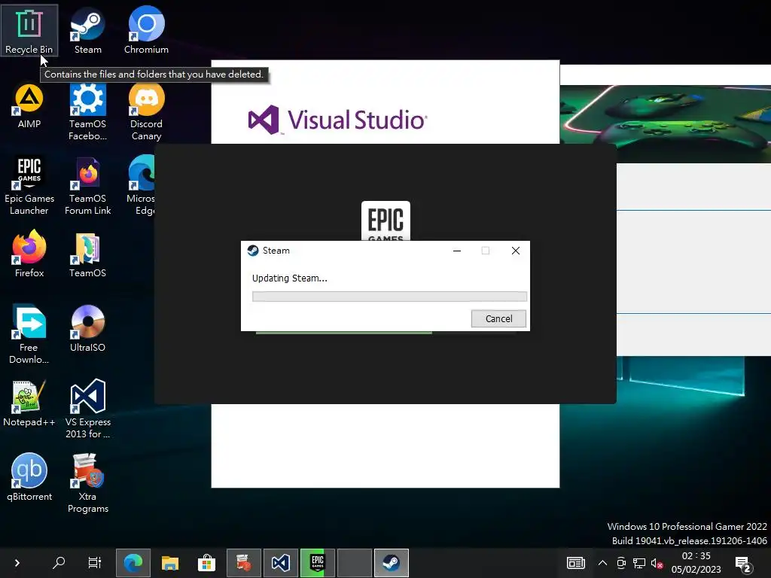Open the network tray icon
The image size is (771, 578).
[638, 563]
